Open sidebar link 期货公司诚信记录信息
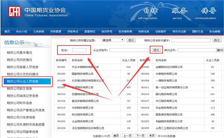The image size is (224, 138). tap(22, 96)
